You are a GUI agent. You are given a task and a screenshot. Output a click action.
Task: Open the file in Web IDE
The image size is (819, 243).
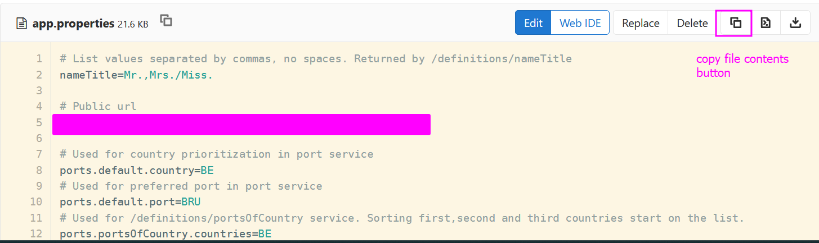(580, 23)
